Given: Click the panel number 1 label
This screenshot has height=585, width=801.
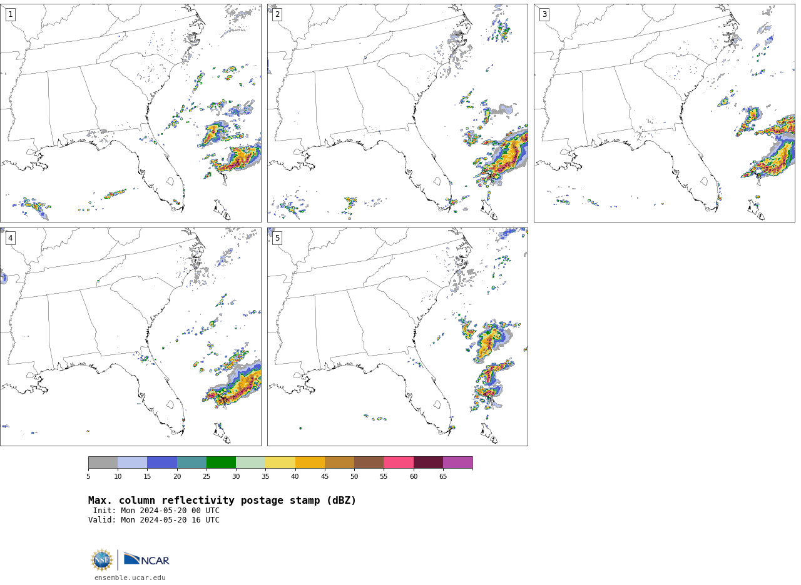Looking at the screenshot, I should pos(10,14).
